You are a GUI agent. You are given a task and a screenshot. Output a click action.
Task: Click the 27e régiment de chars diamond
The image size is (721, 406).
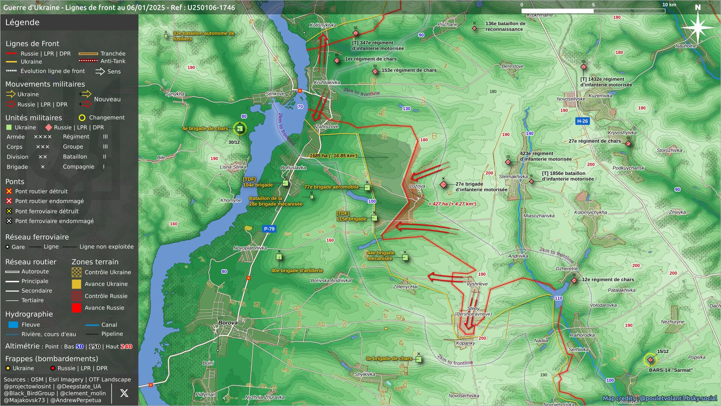point(628,144)
